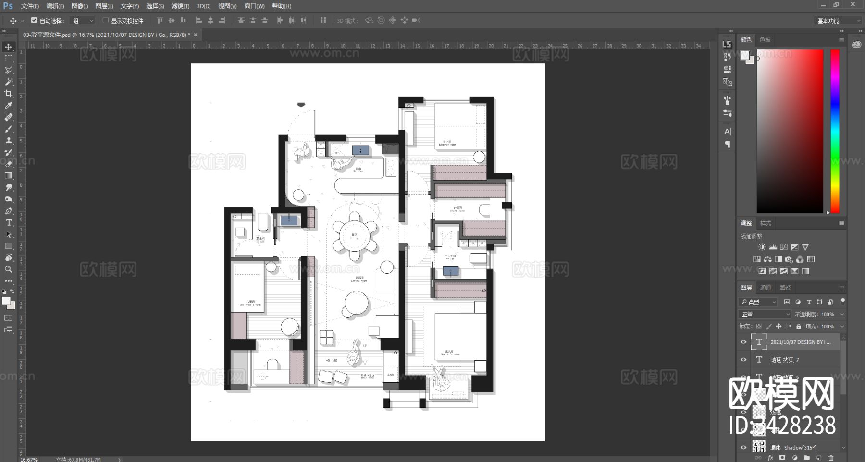
Task: Lock all for the selected layer
Action: coord(799,327)
